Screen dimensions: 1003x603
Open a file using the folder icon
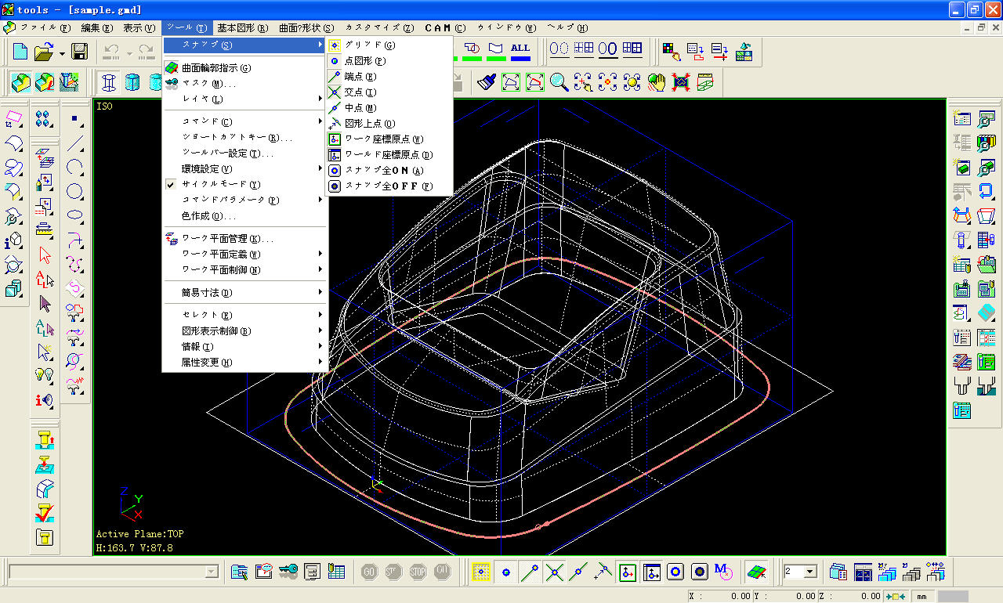point(44,52)
